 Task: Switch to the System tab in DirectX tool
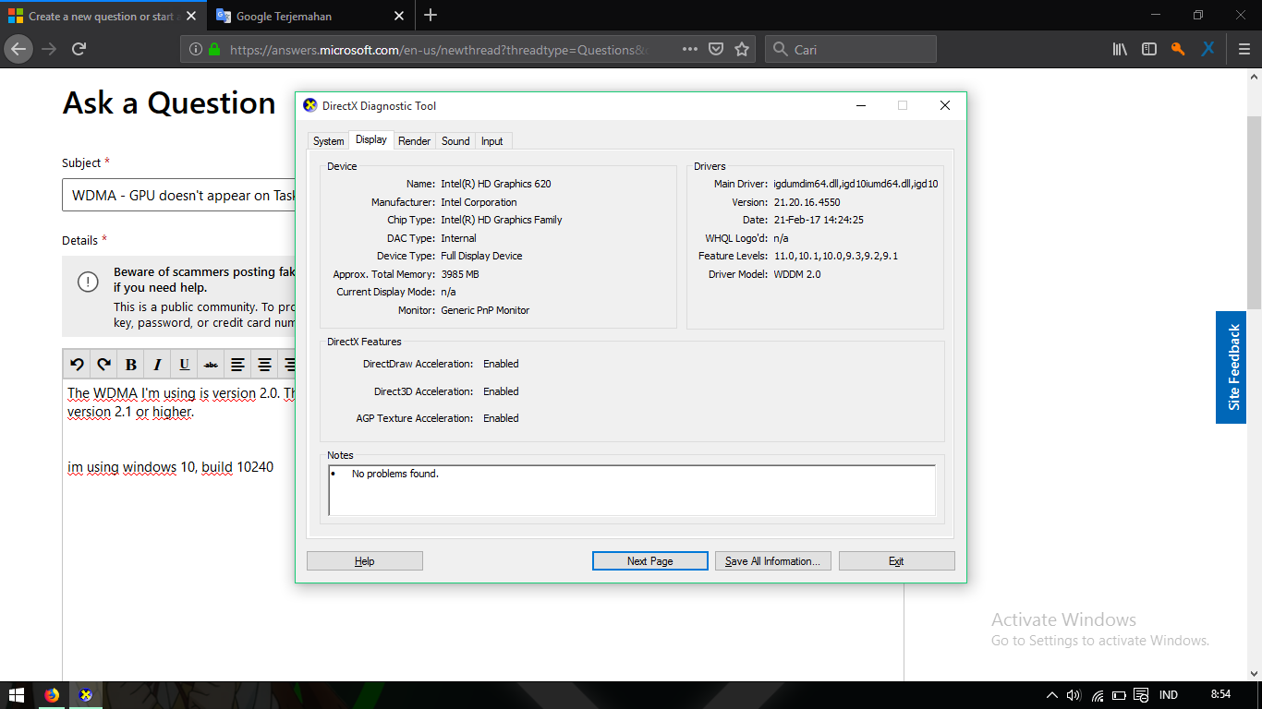coord(328,141)
